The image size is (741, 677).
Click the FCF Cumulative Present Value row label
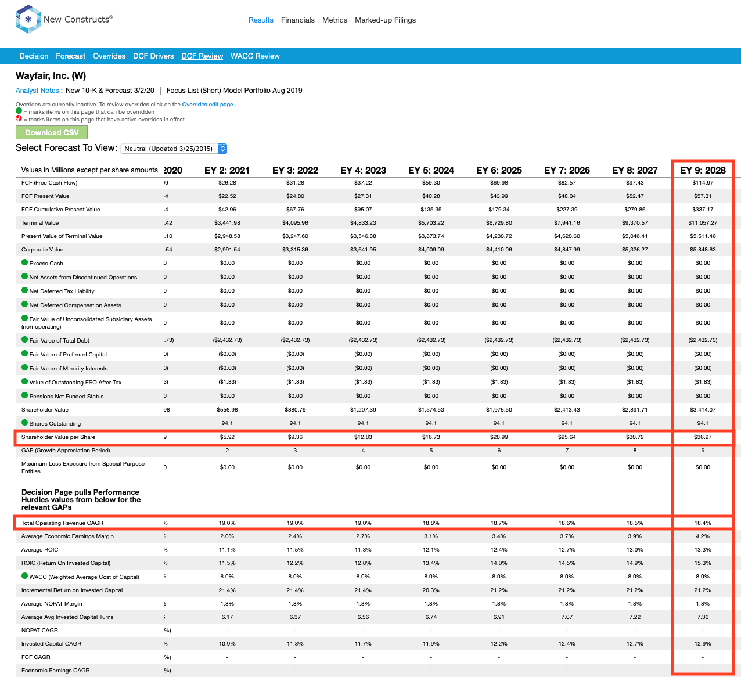click(x=61, y=210)
